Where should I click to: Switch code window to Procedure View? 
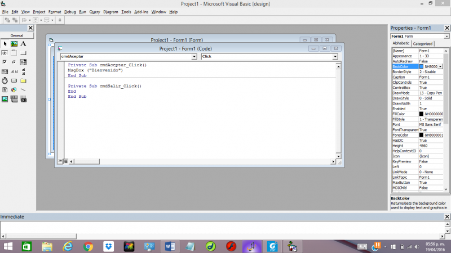60,161
